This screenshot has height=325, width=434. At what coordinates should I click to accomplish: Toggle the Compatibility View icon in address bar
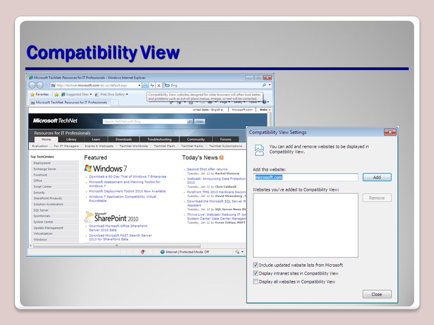[x=145, y=85]
